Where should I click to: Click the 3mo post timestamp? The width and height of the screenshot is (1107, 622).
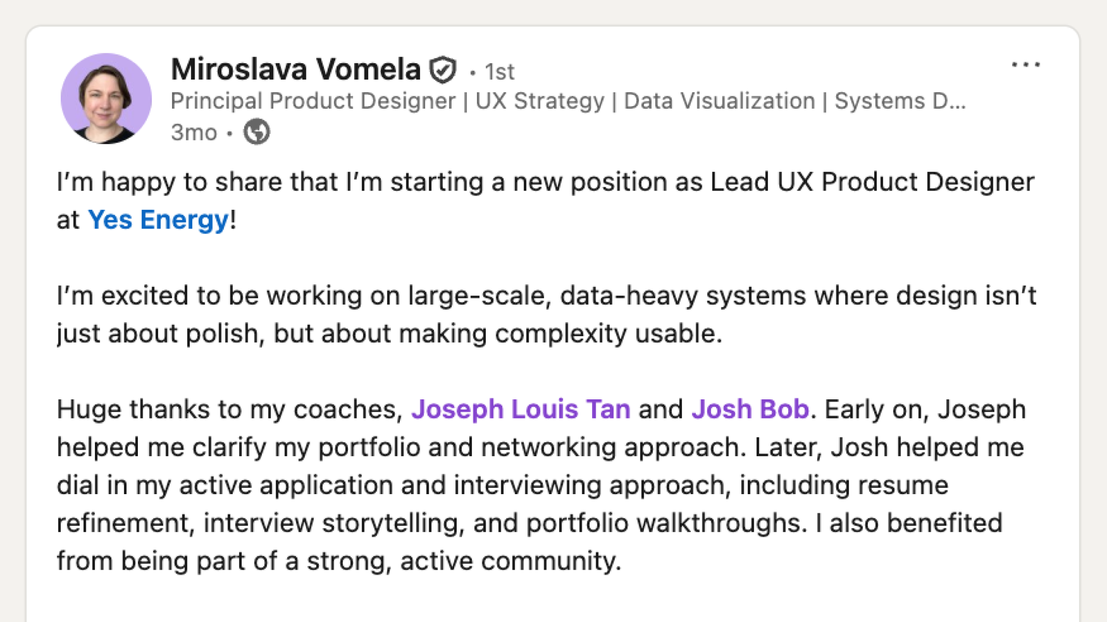coord(194,132)
